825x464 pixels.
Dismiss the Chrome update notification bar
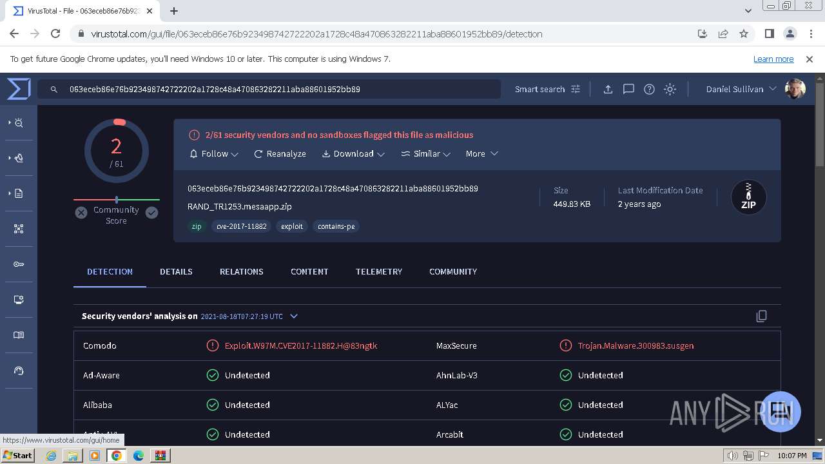click(x=810, y=59)
